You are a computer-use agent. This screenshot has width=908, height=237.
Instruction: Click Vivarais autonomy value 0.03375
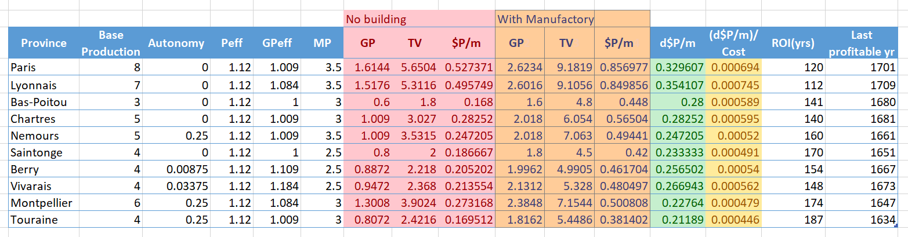176,186
